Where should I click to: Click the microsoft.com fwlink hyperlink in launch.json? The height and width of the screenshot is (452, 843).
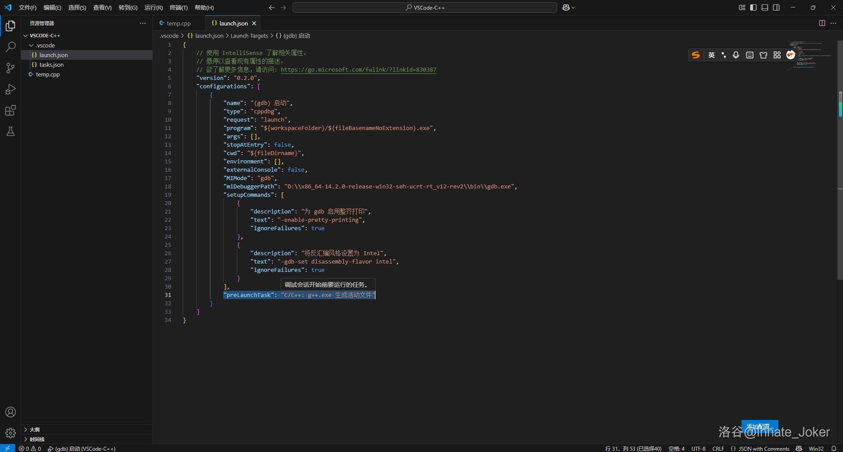pyautogui.click(x=358, y=69)
